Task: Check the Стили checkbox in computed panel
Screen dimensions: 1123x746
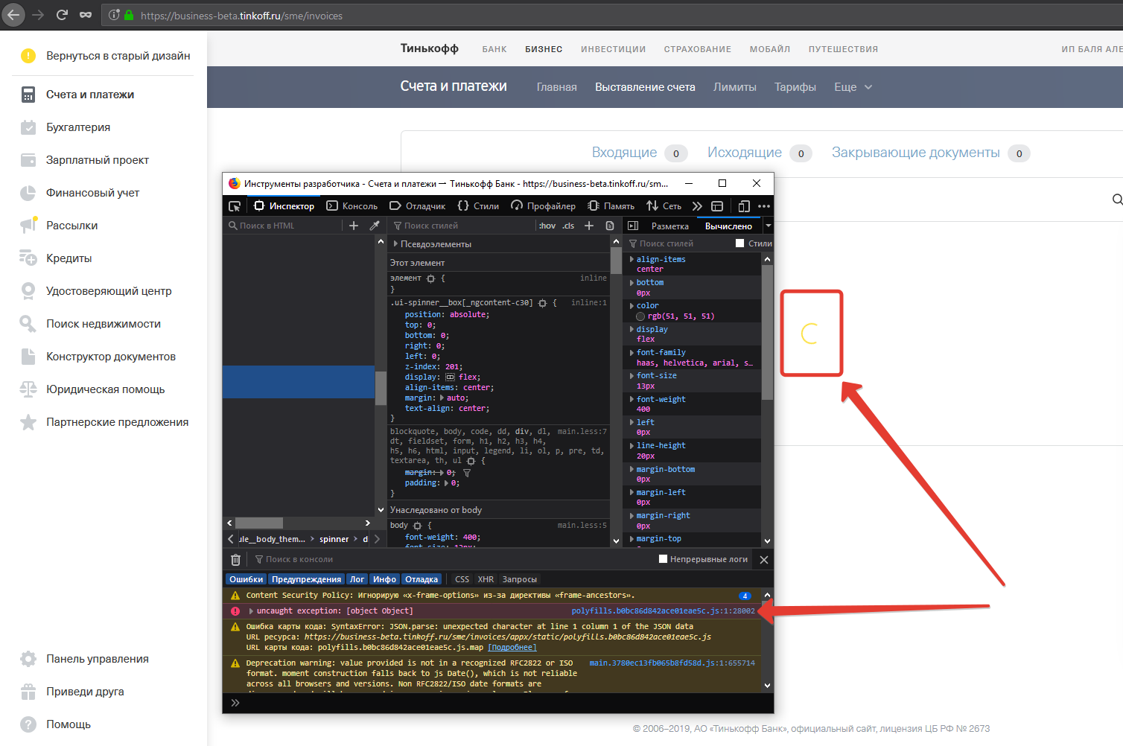Action: pos(739,243)
